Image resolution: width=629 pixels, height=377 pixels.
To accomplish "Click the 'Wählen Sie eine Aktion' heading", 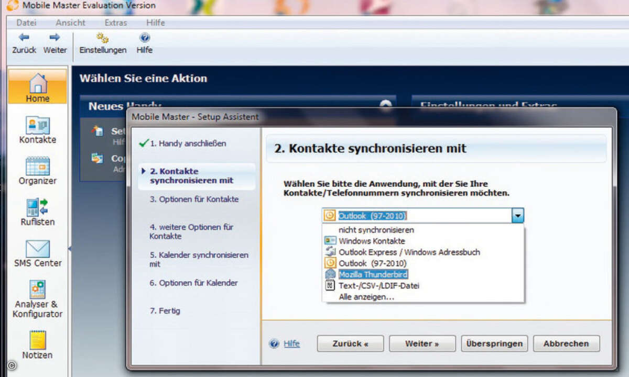I will point(143,79).
